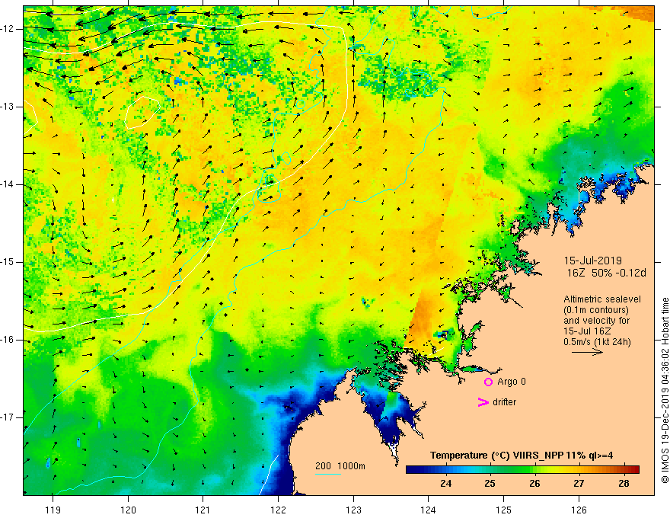Screen dimensions: 670x518
Task: Click the latitude axis label -15
Action: (x=8, y=262)
